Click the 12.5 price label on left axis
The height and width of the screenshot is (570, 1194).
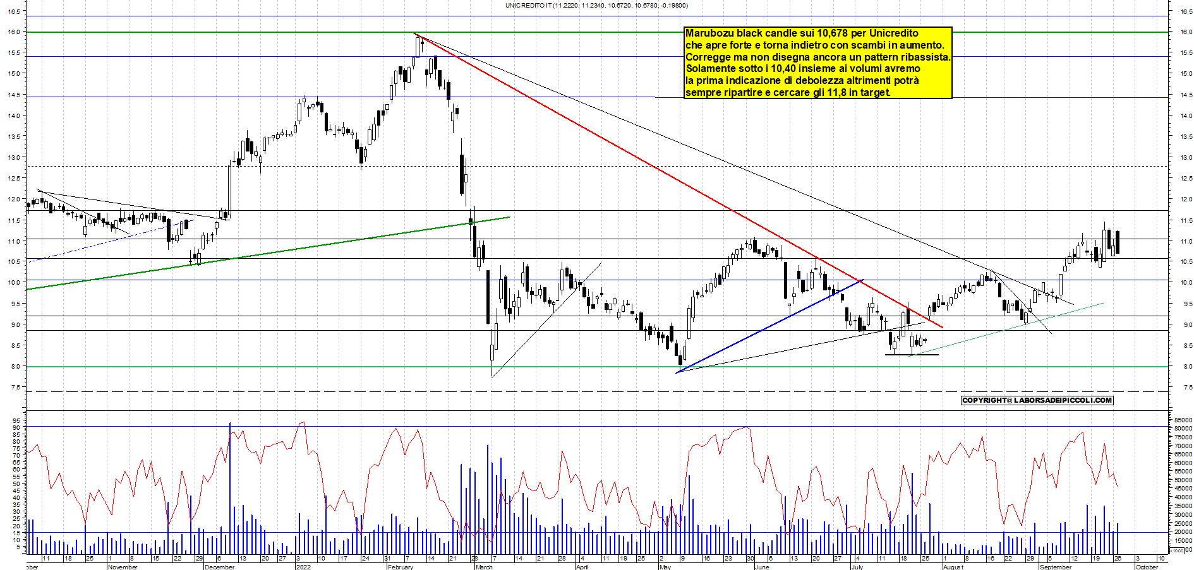click(x=13, y=178)
